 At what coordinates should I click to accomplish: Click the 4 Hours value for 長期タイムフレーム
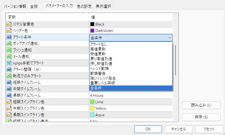click(97, 96)
